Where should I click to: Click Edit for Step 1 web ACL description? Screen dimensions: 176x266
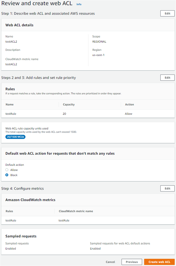coord(167,14)
